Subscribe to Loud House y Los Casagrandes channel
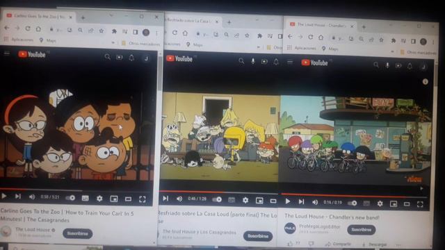445x250 pixels. click(x=258, y=236)
